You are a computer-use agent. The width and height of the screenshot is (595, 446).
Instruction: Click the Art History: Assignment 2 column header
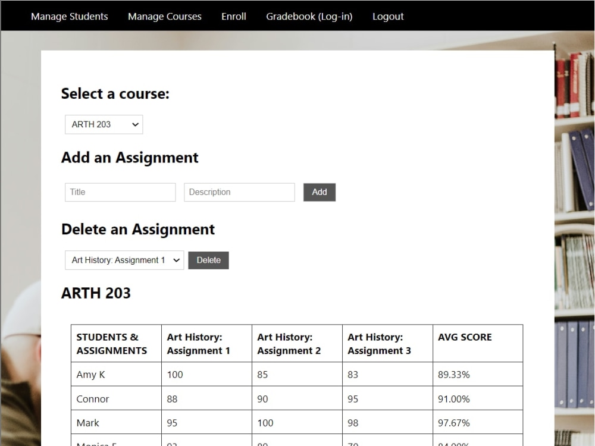pos(297,343)
